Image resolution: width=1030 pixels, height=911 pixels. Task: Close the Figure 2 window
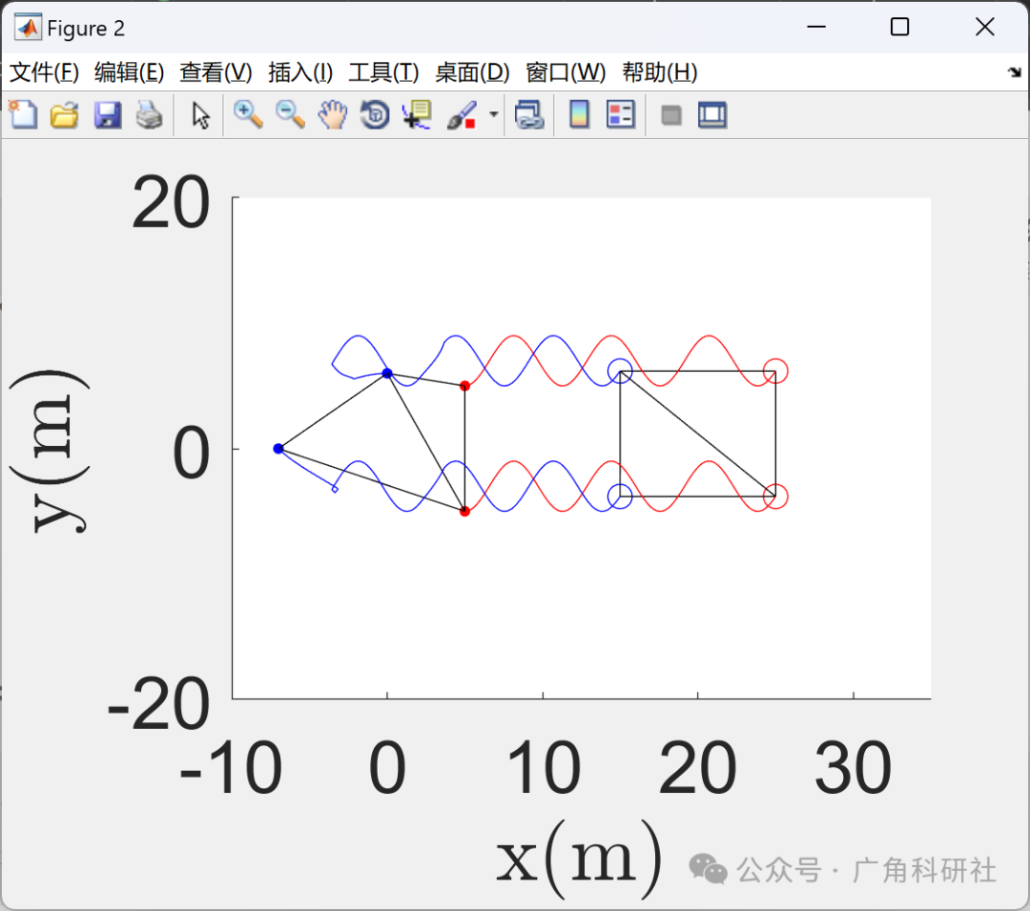984,27
